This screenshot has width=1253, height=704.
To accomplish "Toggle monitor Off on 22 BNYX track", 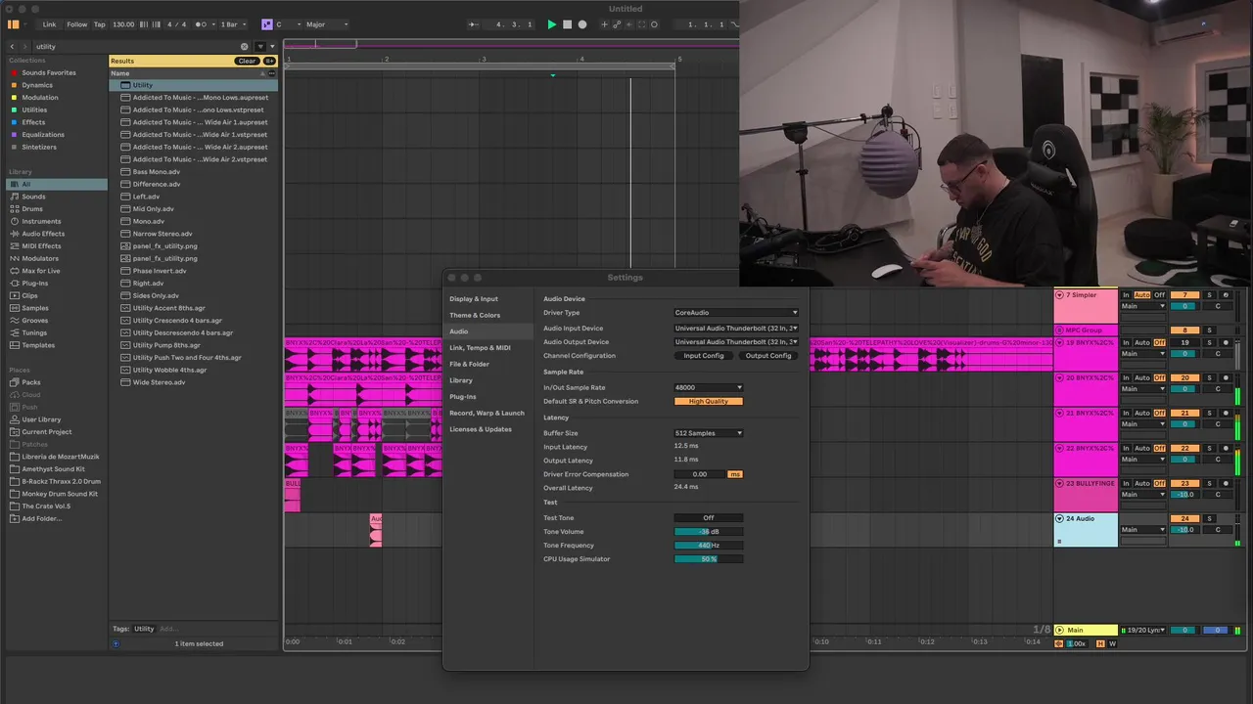I will [x=1160, y=448].
